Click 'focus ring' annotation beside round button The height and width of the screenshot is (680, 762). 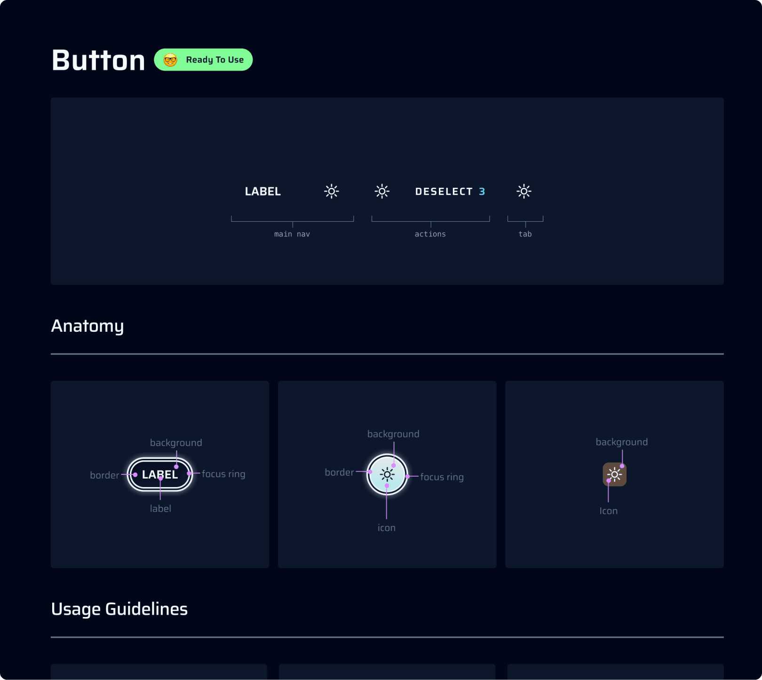click(442, 477)
